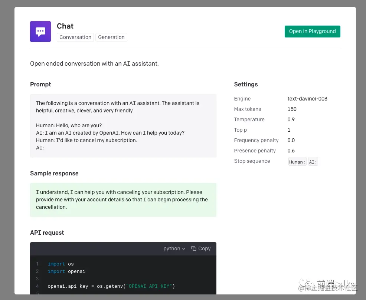This screenshot has height=300, width=366.
Task: Click the Prompt section heading
Action: point(40,85)
